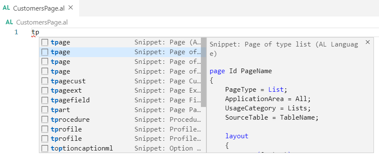Click 'UsageCategory = Lists;' preview line
This screenshot has width=379, height=156.
click(268, 108)
